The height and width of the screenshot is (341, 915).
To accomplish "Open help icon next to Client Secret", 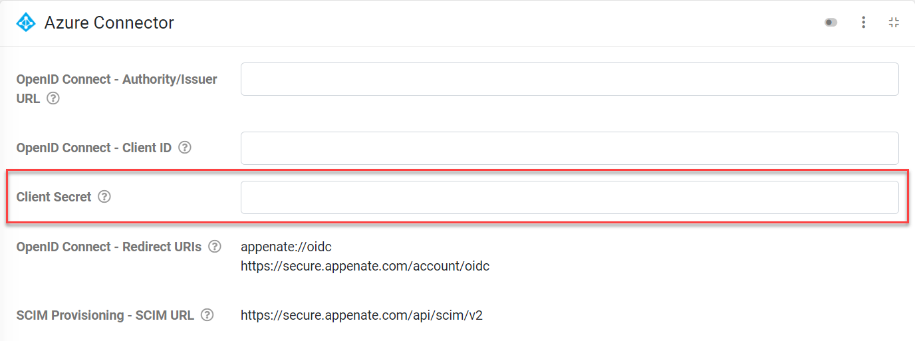I will tap(104, 197).
